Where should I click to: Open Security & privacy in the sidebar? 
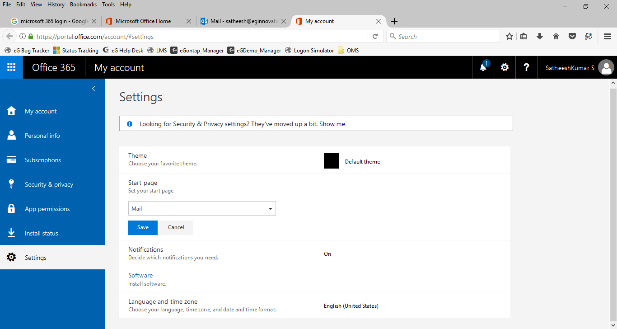52,184
